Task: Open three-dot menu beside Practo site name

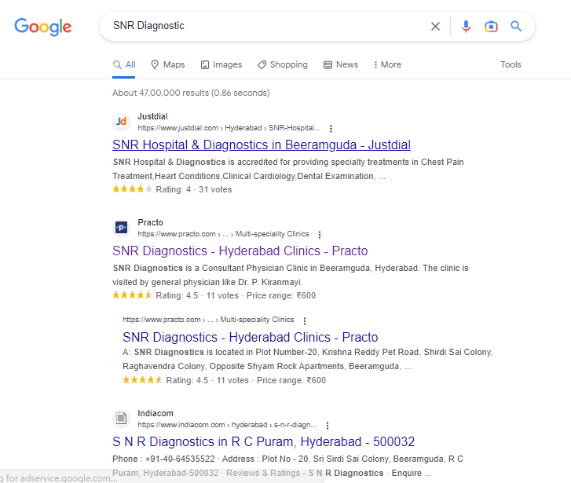Action: click(320, 235)
